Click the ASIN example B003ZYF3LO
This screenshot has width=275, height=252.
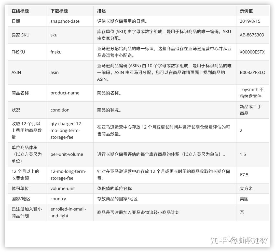pyautogui.click(x=252, y=72)
